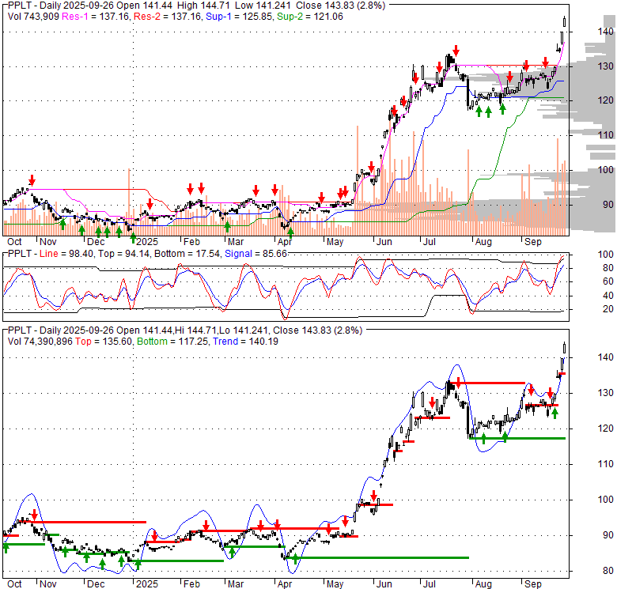Click Oct on bottom chart time axis

tap(14, 584)
